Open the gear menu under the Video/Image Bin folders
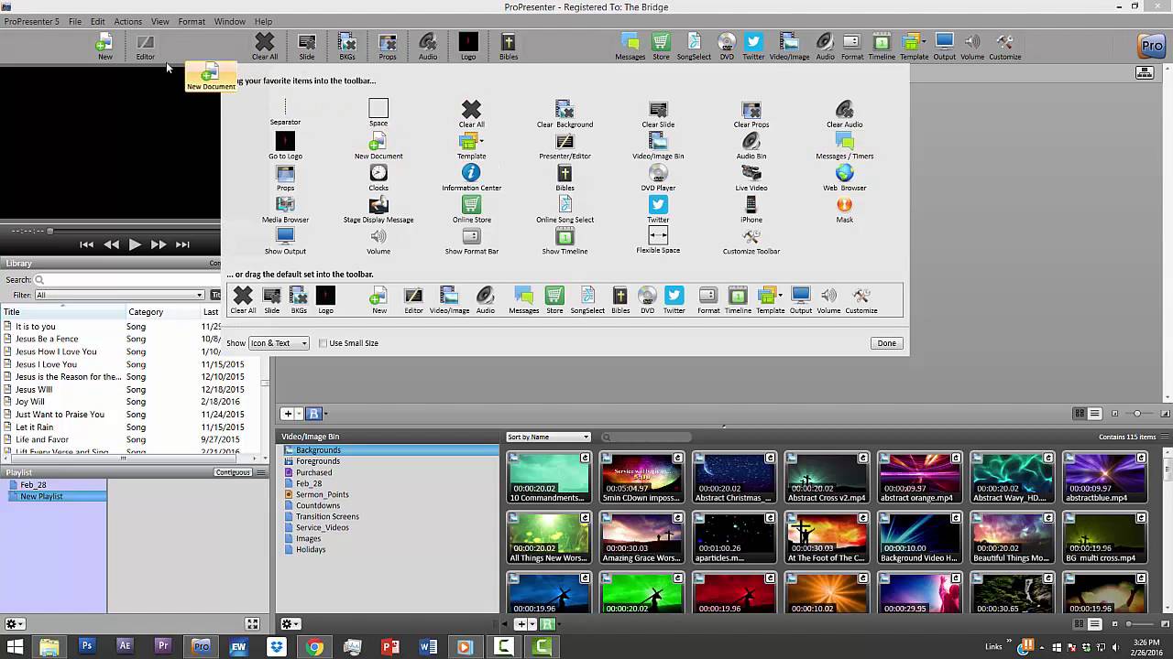1173x659 pixels. pos(291,624)
